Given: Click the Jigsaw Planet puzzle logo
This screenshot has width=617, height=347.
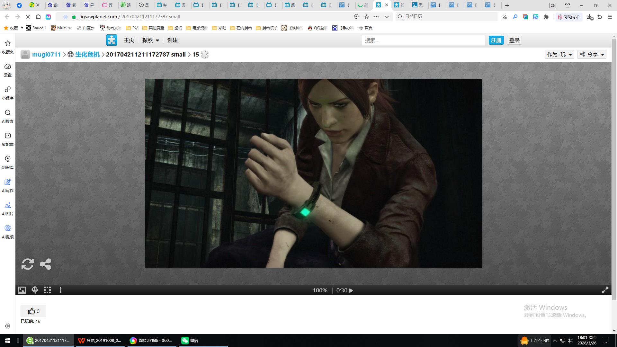Looking at the screenshot, I should point(112,40).
